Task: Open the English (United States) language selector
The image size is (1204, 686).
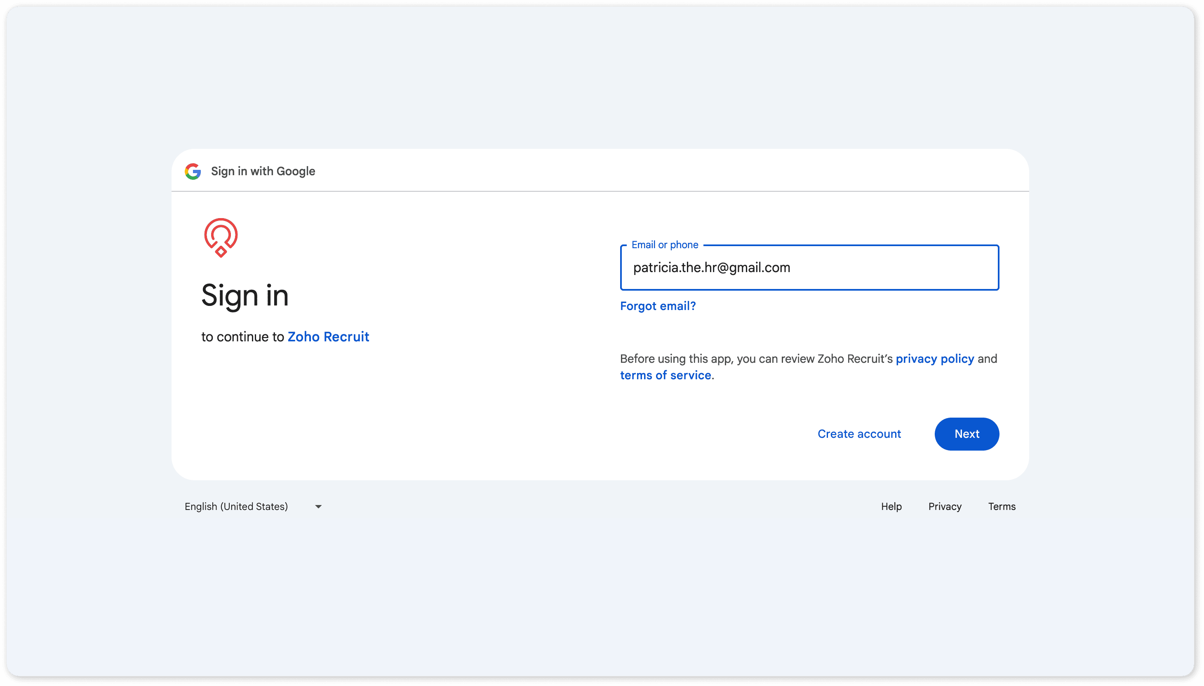Action: [x=236, y=507]
